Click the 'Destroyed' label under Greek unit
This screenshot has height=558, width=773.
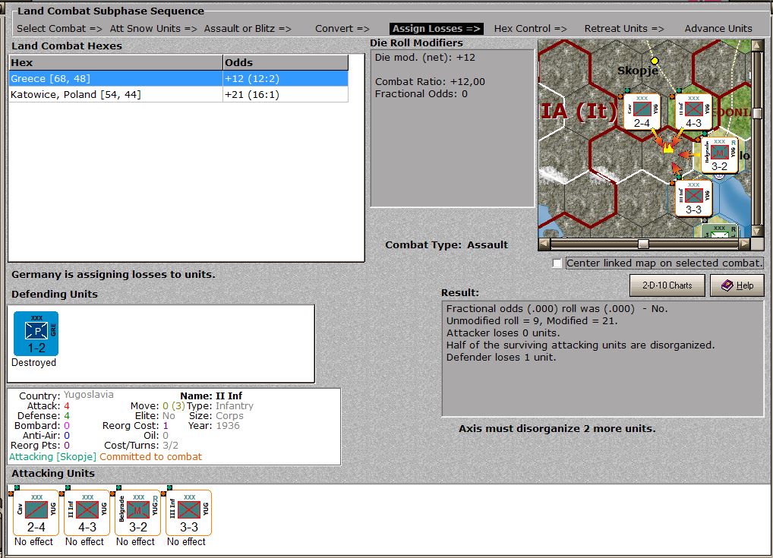click(33, 363)
